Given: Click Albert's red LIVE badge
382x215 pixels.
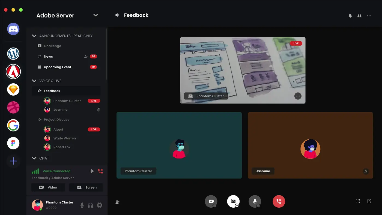Looking at the screenshot, I should tap(94, 129).
